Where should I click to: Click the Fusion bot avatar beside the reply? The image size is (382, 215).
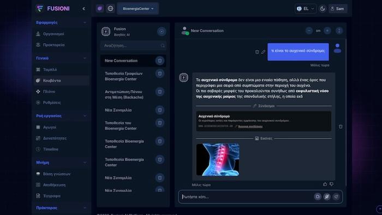[x=184, y=77]
